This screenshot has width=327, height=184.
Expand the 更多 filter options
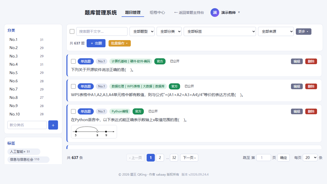tap(303, 31)
